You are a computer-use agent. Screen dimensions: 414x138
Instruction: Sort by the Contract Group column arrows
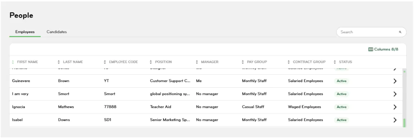click(x=289, y=62)
